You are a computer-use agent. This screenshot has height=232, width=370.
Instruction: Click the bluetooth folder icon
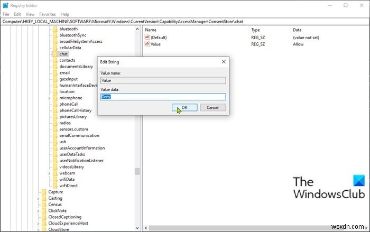(55, 29)
